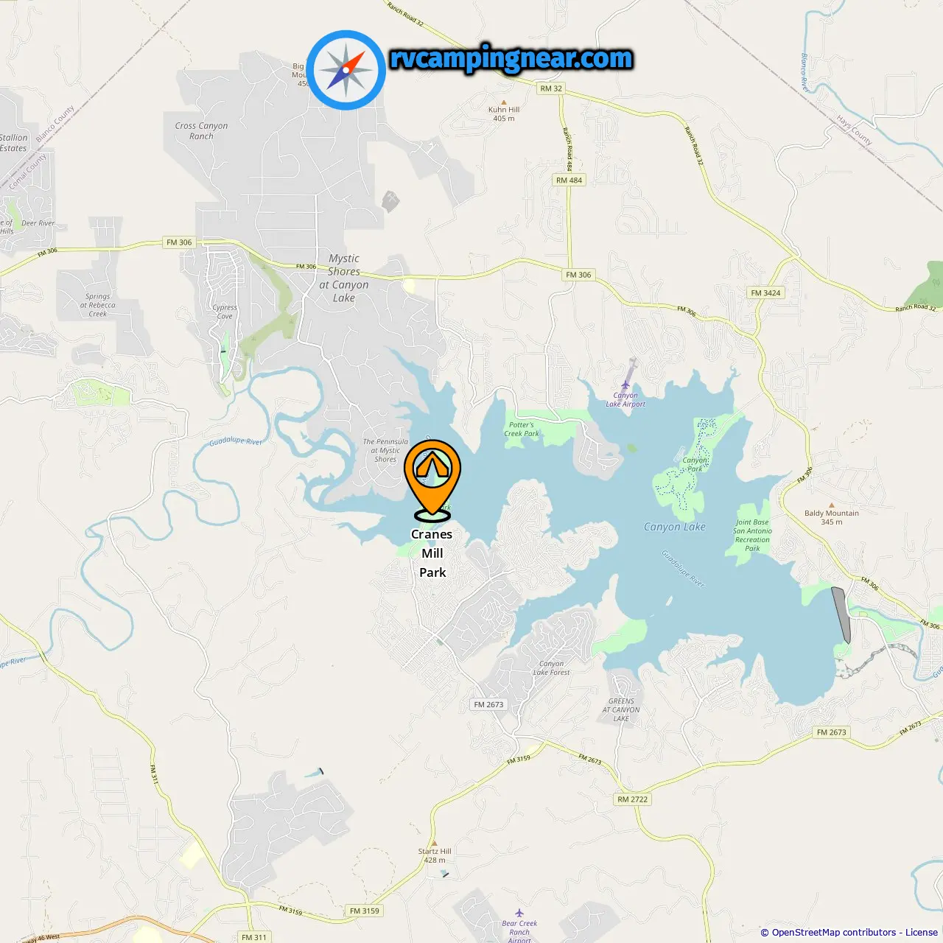Screen dimensions: 943x943
Task: Open the rvcampingnear.com site title
Action: 511,58
